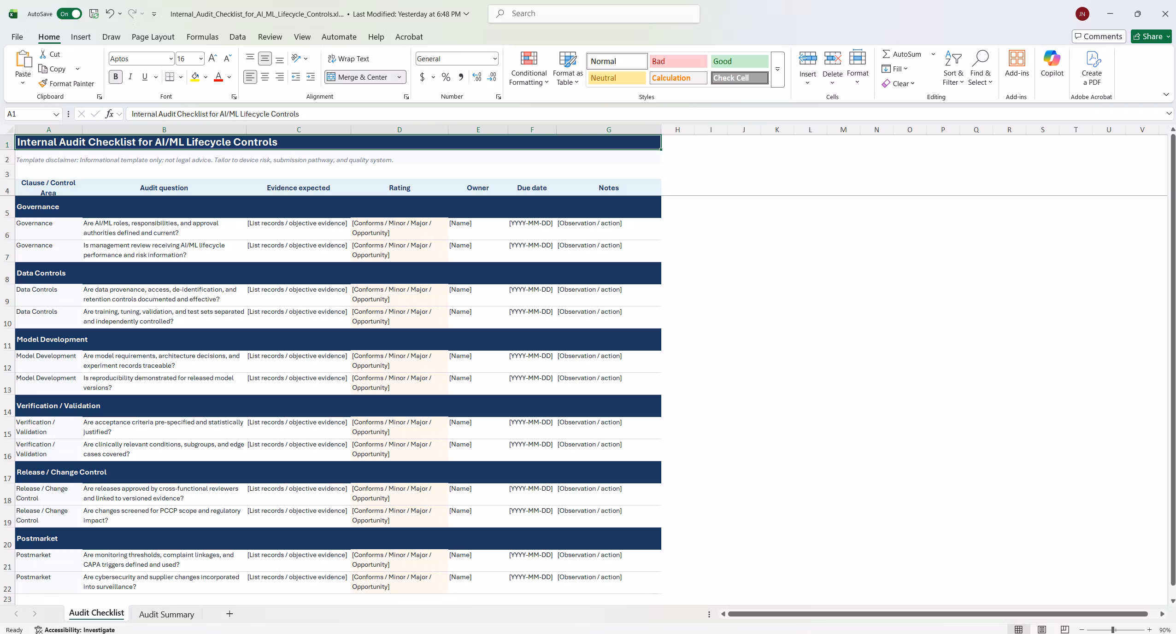Click the horizontal scrollbar

[x=938, y=614]
